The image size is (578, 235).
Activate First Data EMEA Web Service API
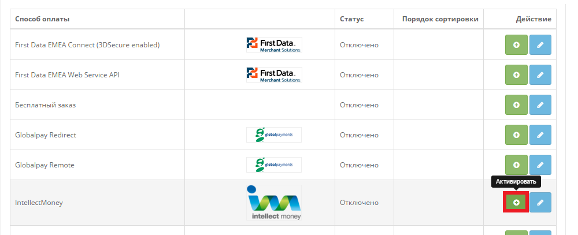tap(516, 74)
